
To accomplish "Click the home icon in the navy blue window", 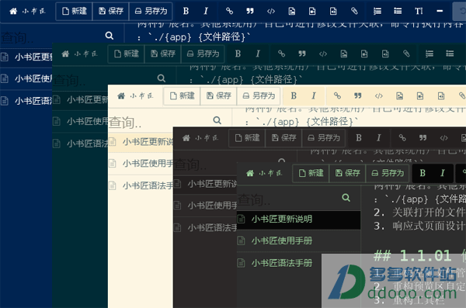I will click(x=13, y=12).
